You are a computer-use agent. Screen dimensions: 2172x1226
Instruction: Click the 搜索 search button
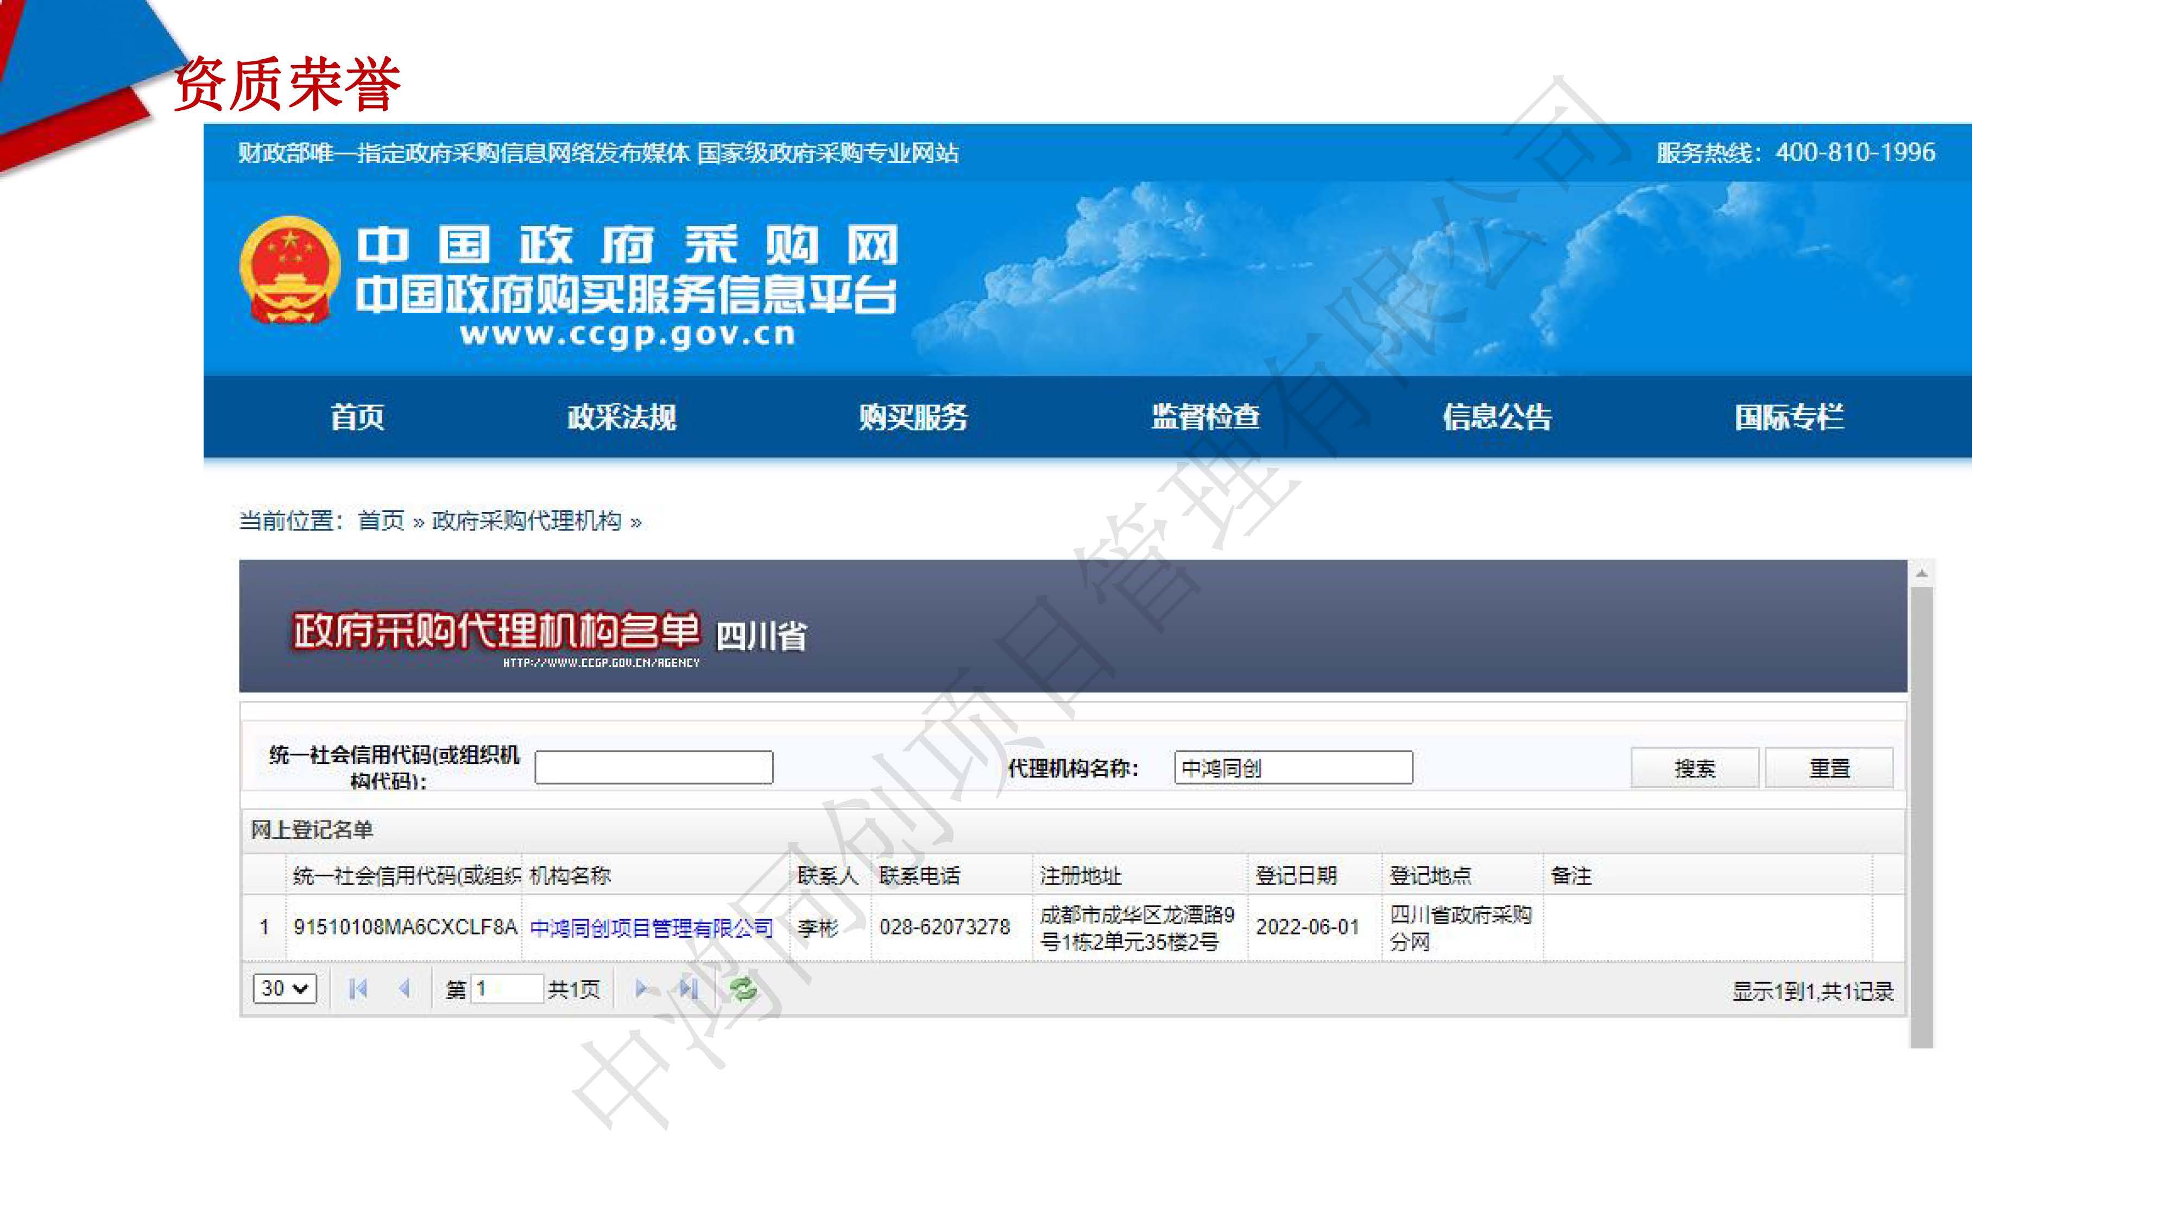tap(1695, 767)
